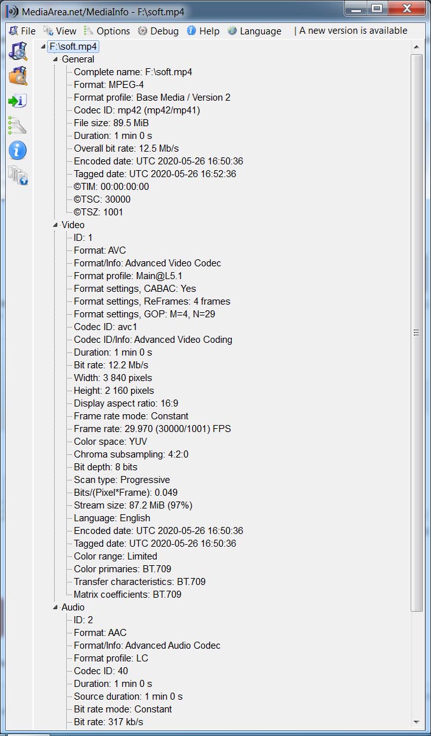Select 'Codec ID: mp42 (mp42/mp41)' row
The width and height of the screenshot is (431, 736).
[138, 110]
